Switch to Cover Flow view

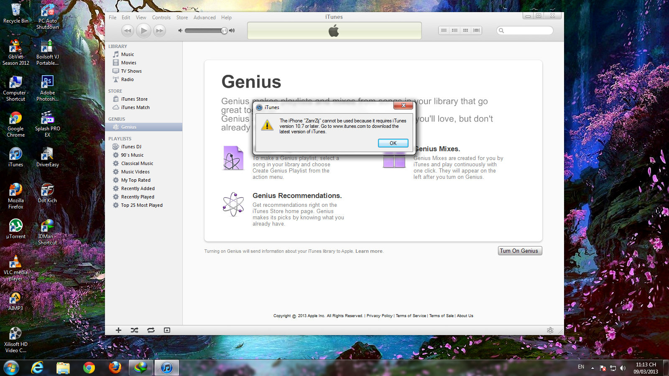click(x=476, y=30)
